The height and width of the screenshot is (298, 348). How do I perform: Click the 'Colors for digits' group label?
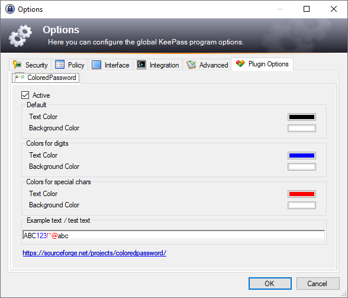pos(47,143)
